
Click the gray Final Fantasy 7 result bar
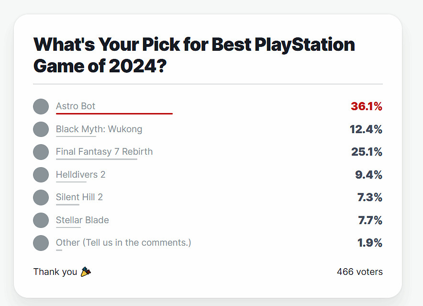coord(97,159)
